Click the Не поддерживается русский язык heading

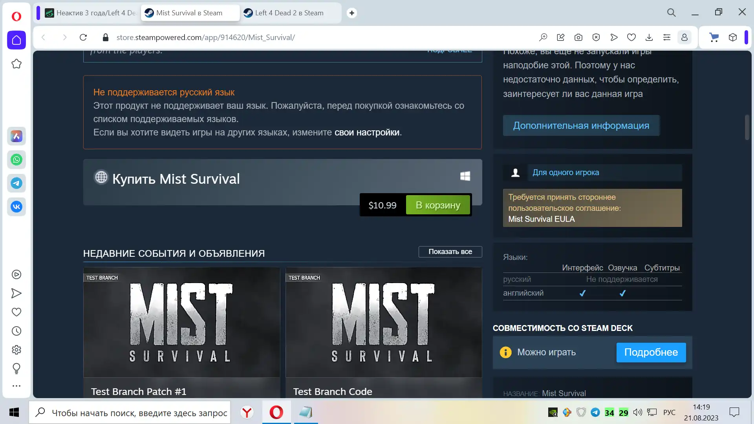164,92
